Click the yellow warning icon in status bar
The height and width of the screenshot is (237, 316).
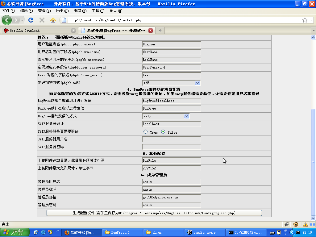click(x=306, y=224)
